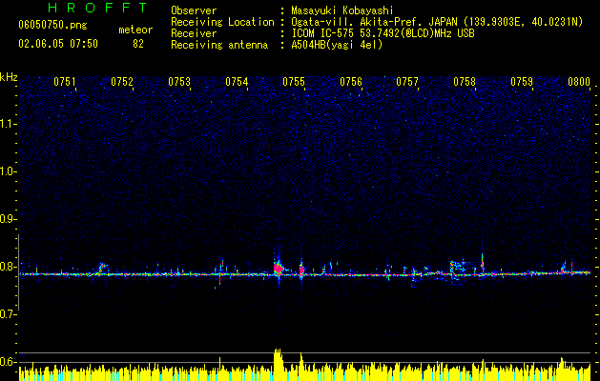Click the 1.1 kHz axis label

[x=9, y=124]
